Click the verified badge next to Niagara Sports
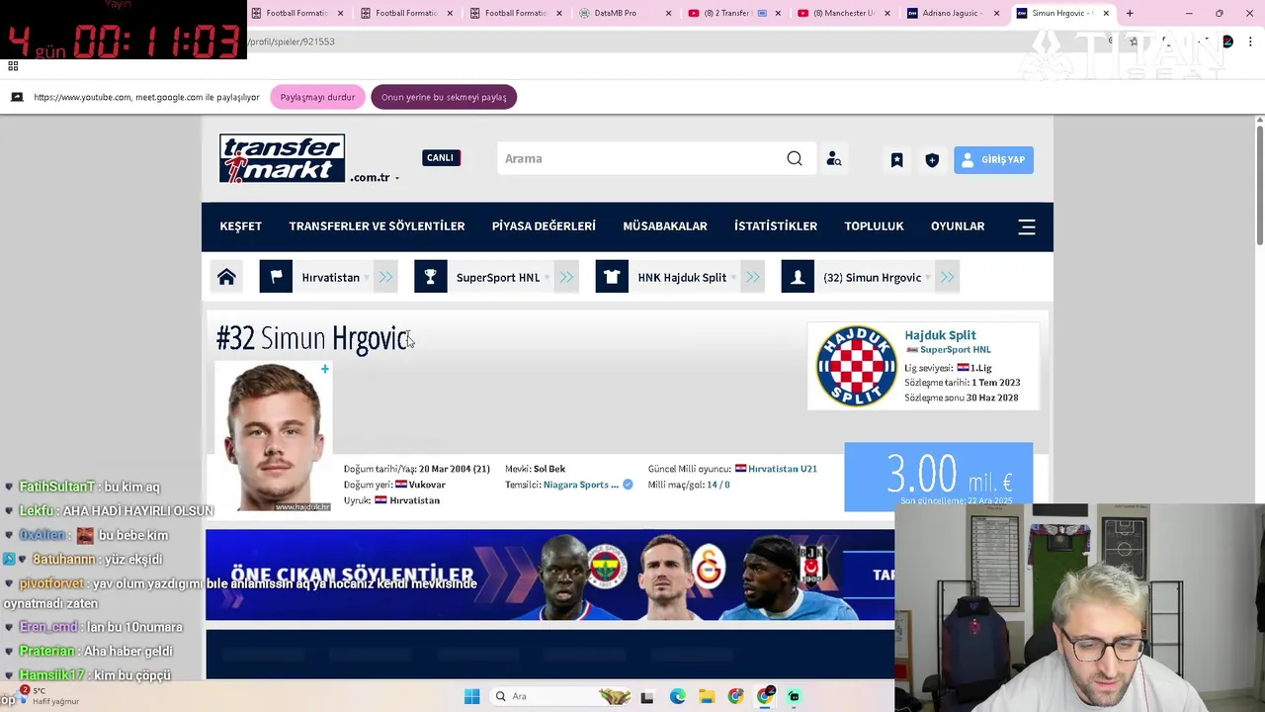Viewport: 1265px width, 712px height. click(x=628, y=485)
